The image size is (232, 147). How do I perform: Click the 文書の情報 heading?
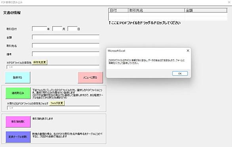click(12, 13)
